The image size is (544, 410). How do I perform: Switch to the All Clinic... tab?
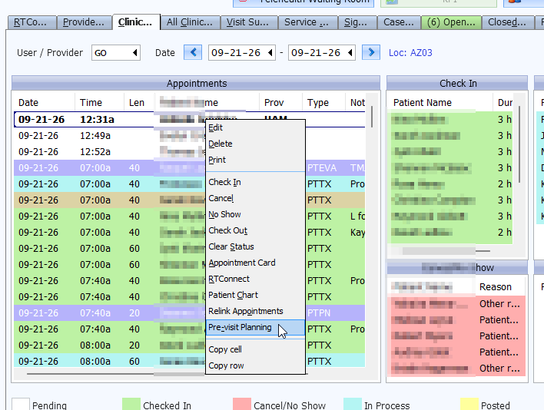click(190, 22)
